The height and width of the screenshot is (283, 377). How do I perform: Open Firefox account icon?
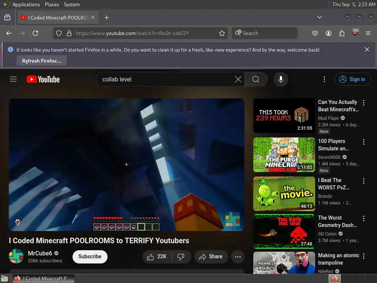coord(328,33)
